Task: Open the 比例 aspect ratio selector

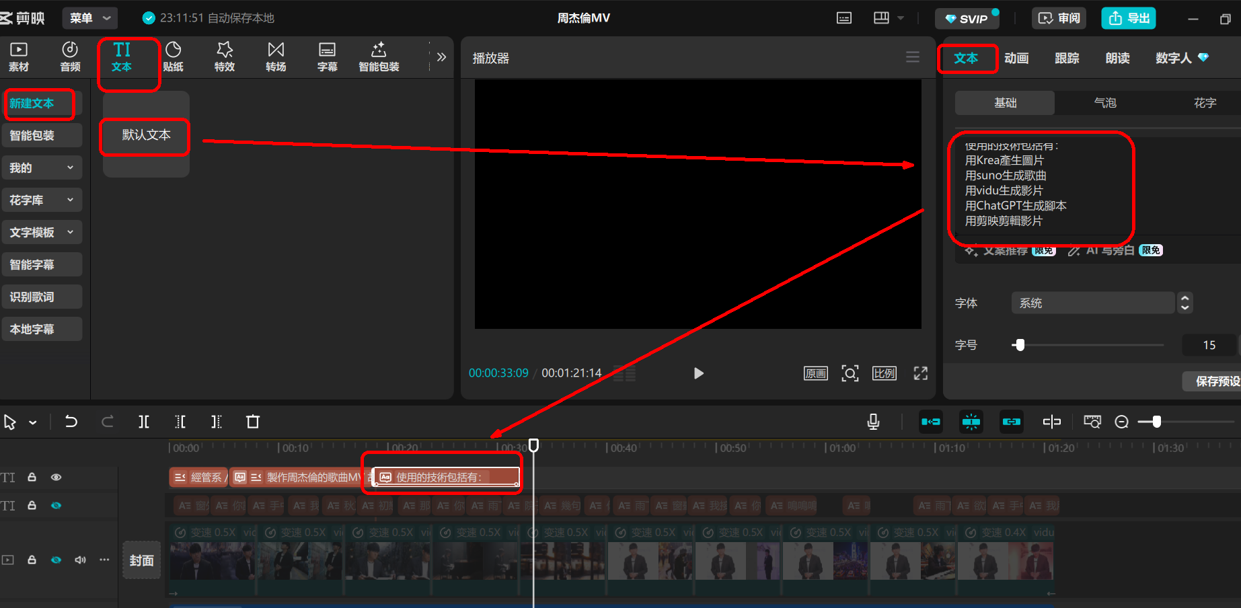Action: pos(885,373)
